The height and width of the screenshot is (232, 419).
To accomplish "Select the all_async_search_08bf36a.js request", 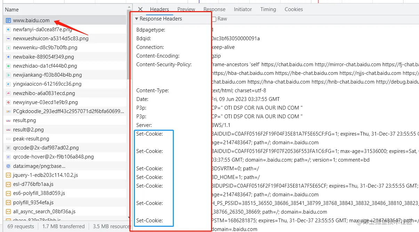I will pos(65,212).
